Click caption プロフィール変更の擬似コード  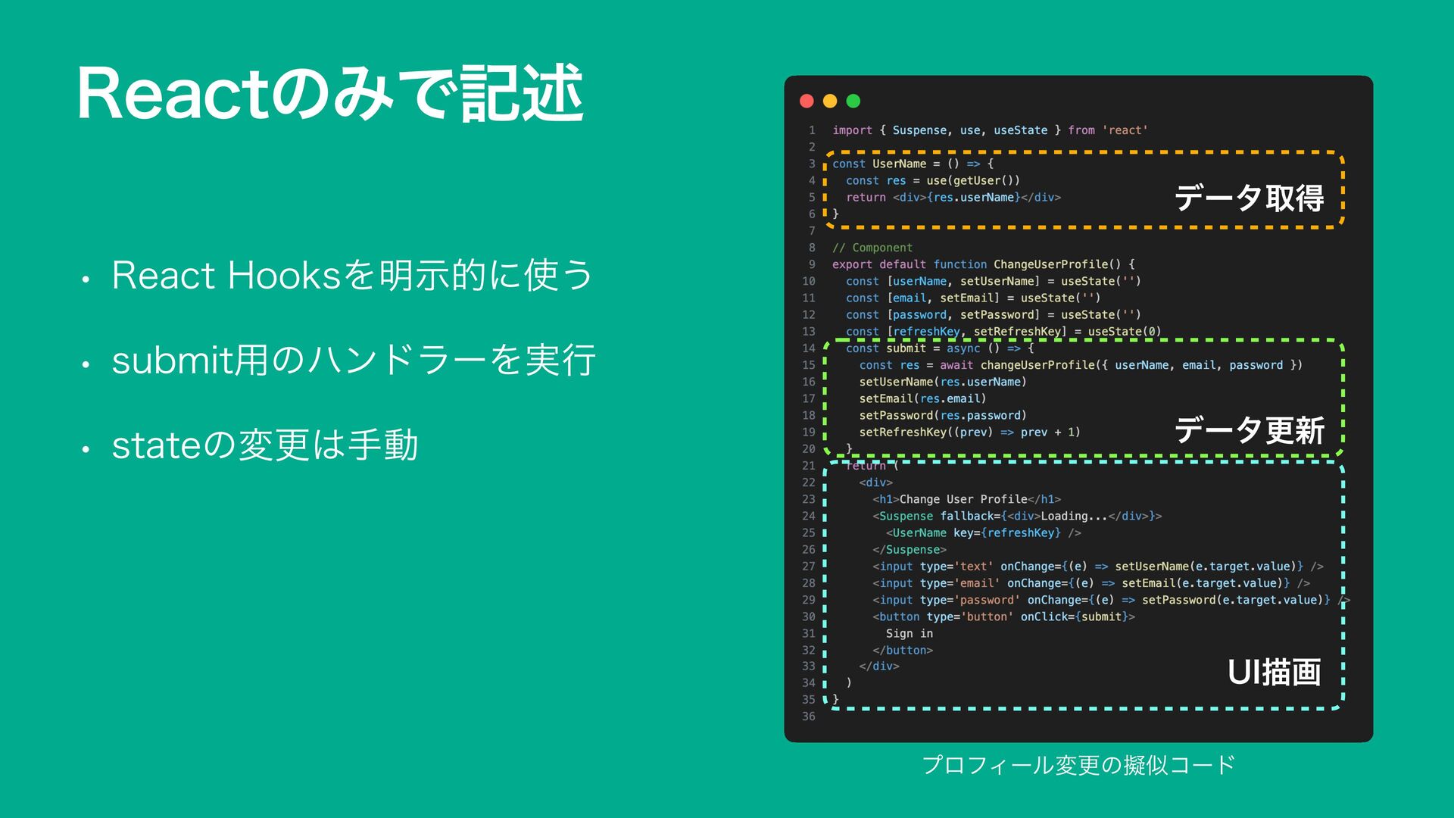[x=1078, y=765]
